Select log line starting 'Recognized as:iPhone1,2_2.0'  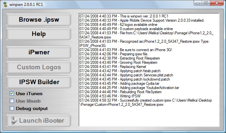tap(145, 43)
